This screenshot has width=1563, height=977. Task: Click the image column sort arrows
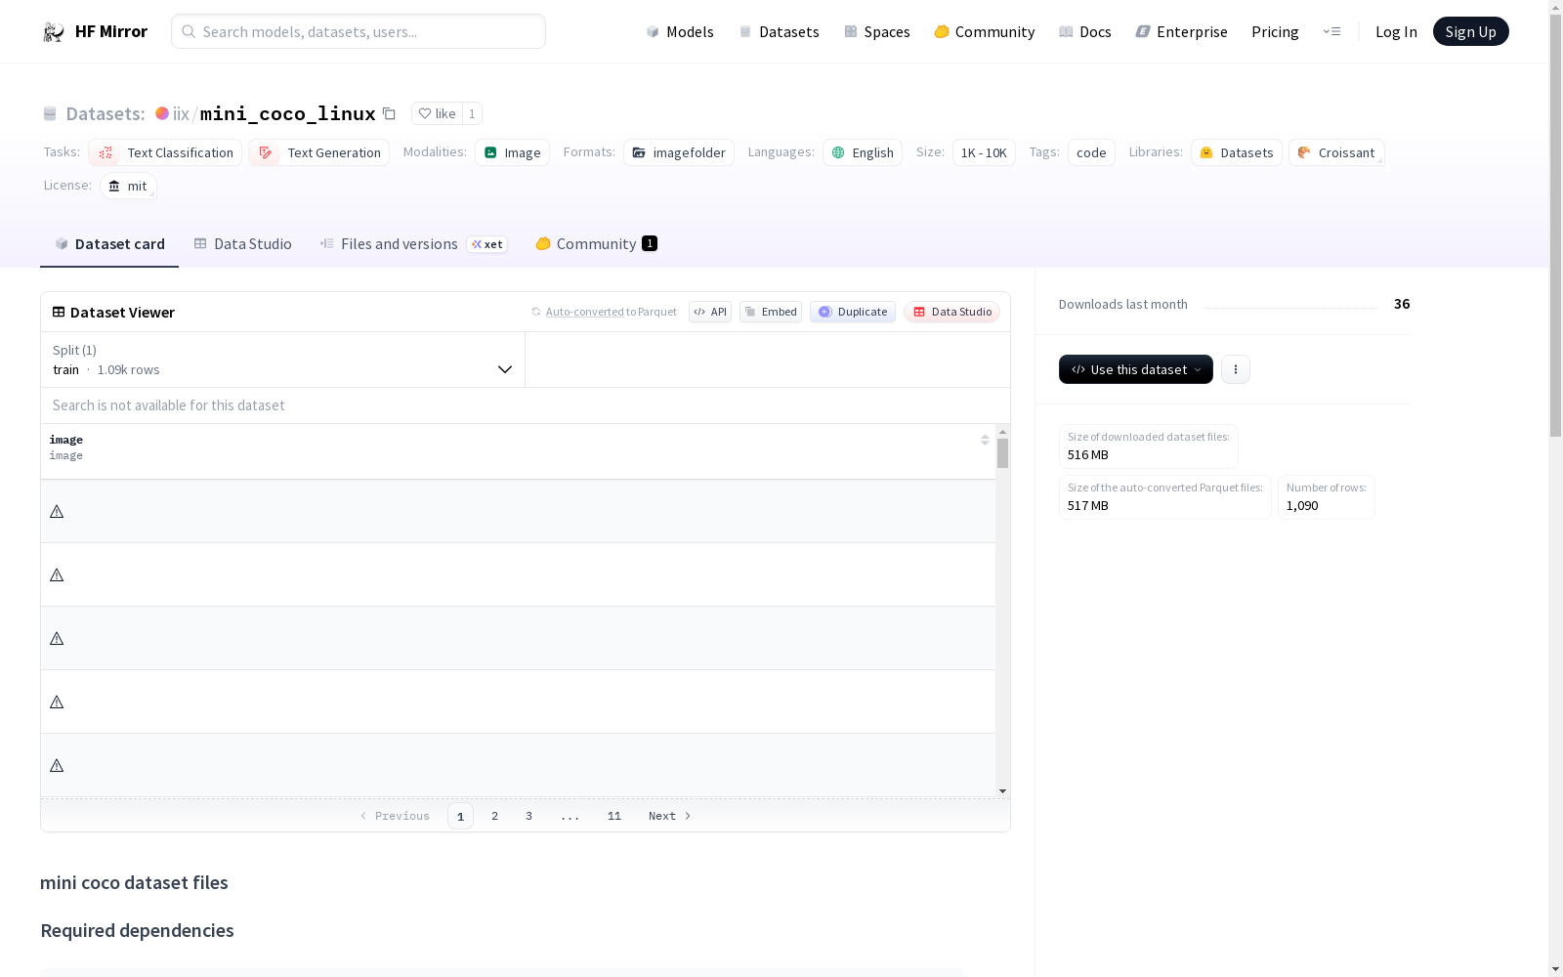click(985, 441)
